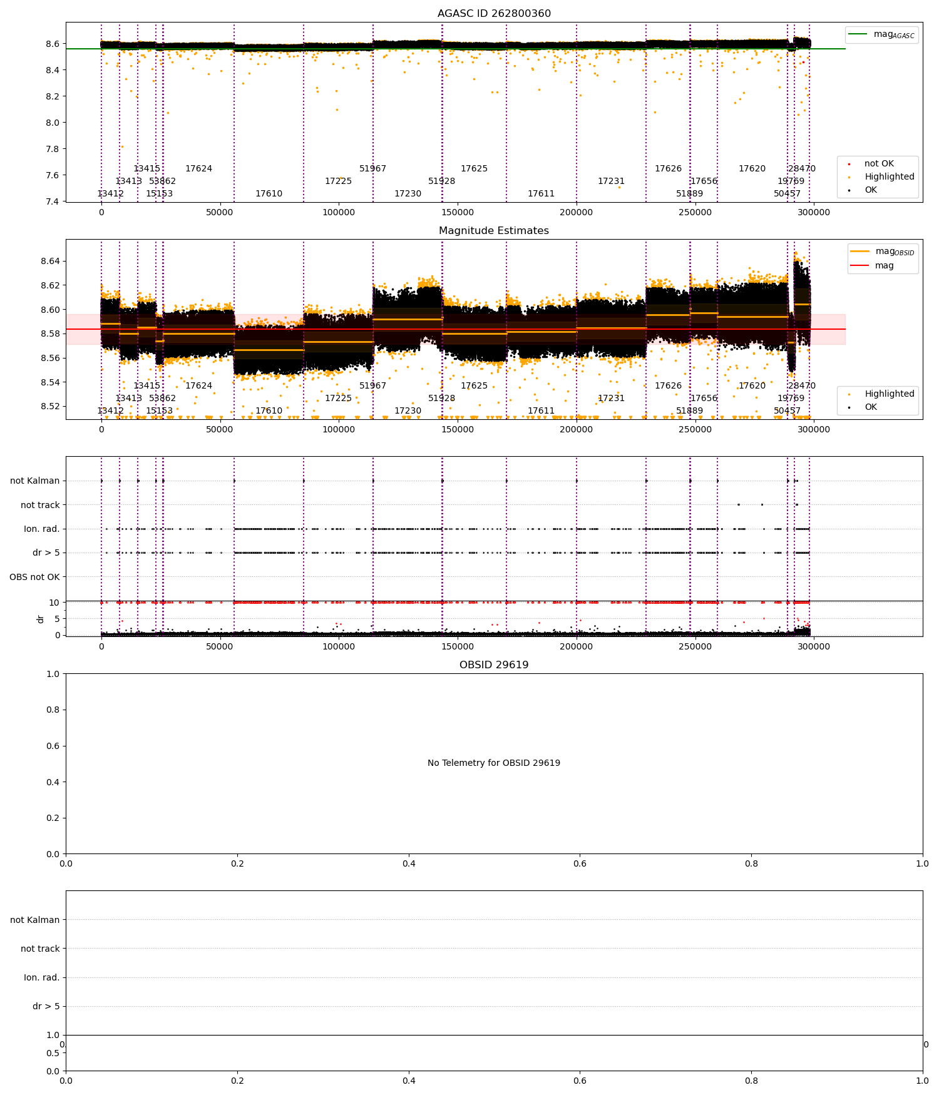The image size is (939, 1095).
Task: Click the red 'mag' legend line swatch
Action: 859,266
